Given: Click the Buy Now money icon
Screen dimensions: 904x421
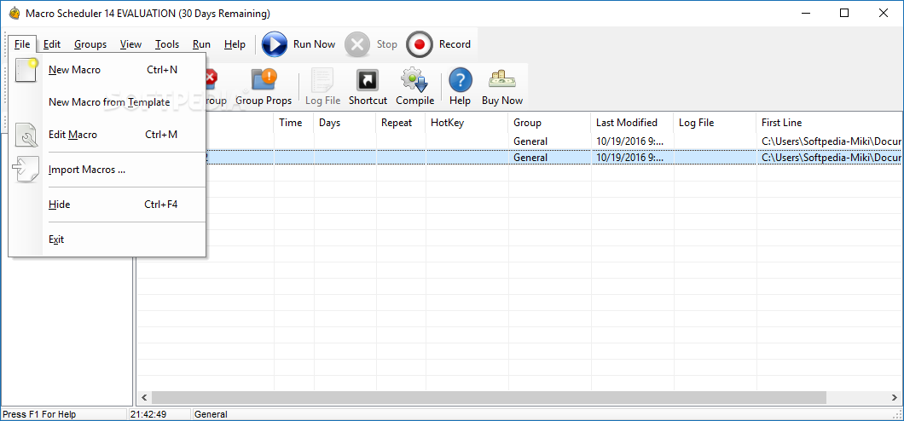Looking at the screenshot, I should click(x=501, y=79).
